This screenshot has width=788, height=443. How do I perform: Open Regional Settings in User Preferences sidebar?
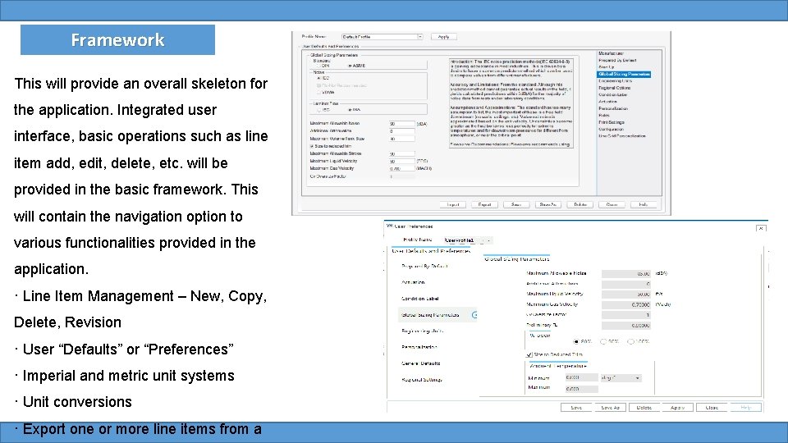pos(422,380)
